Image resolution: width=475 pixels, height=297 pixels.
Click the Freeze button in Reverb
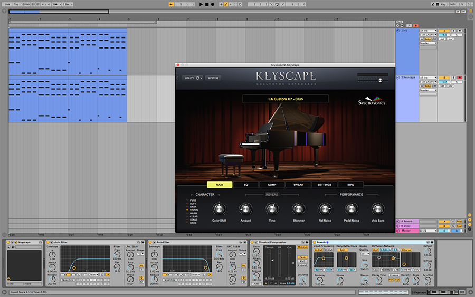pyautogui.click(x=394, y=275)
